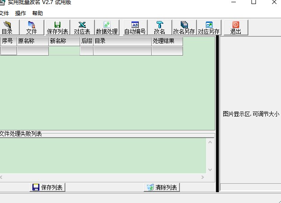Open the 文件 menu in menu bar

(x=4, y=13)
